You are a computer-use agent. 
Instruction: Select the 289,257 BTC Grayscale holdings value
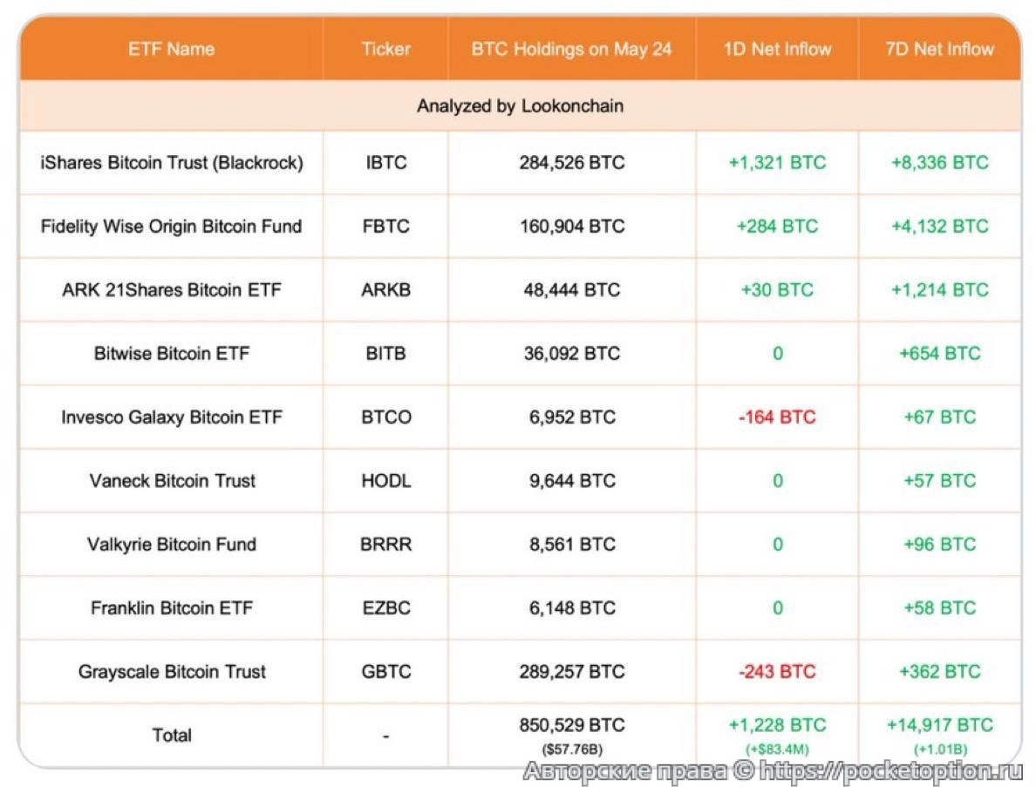point(572,671)
